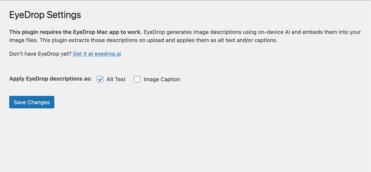Click the "Don't have EyeDrop yet?" text
The height and width of the screenshot is (172, 371).
click(40, 54)
